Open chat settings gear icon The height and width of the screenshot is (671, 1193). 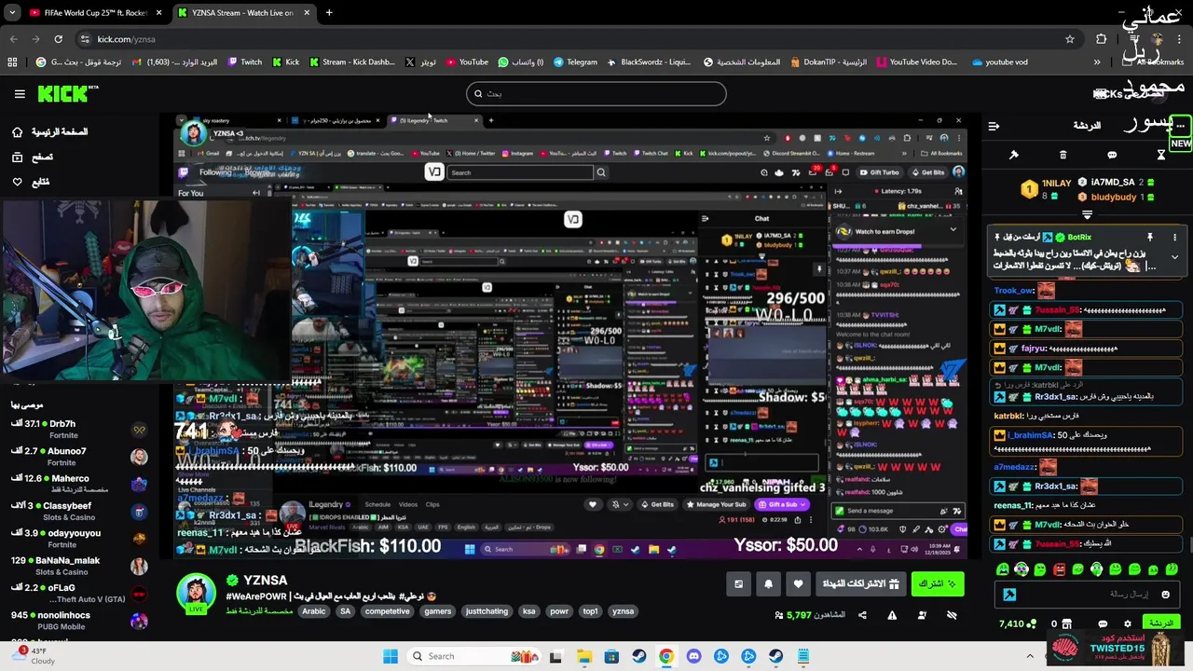[1128, 623]
